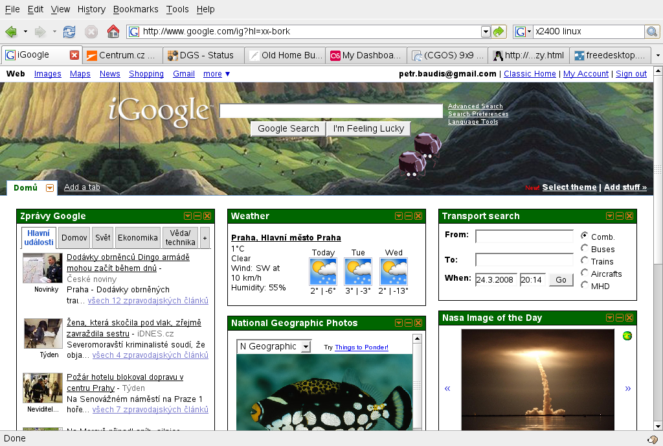The width and height of the screenshot is (663, 446).
Task: Remove the Zprávy Google gadget
Action: point(207,216)
